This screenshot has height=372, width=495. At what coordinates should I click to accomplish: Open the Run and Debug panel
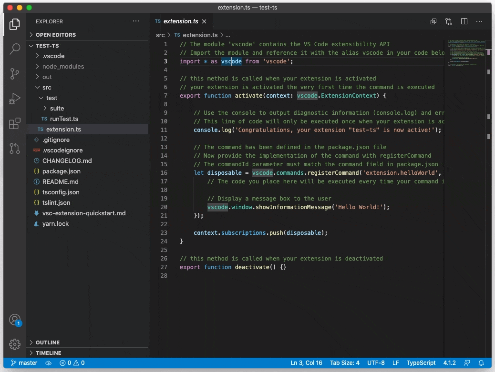pos(14,99)
